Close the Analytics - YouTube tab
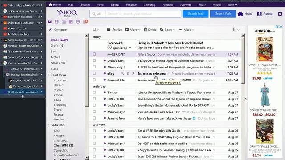The image size is (285, 160). point(41,34)
